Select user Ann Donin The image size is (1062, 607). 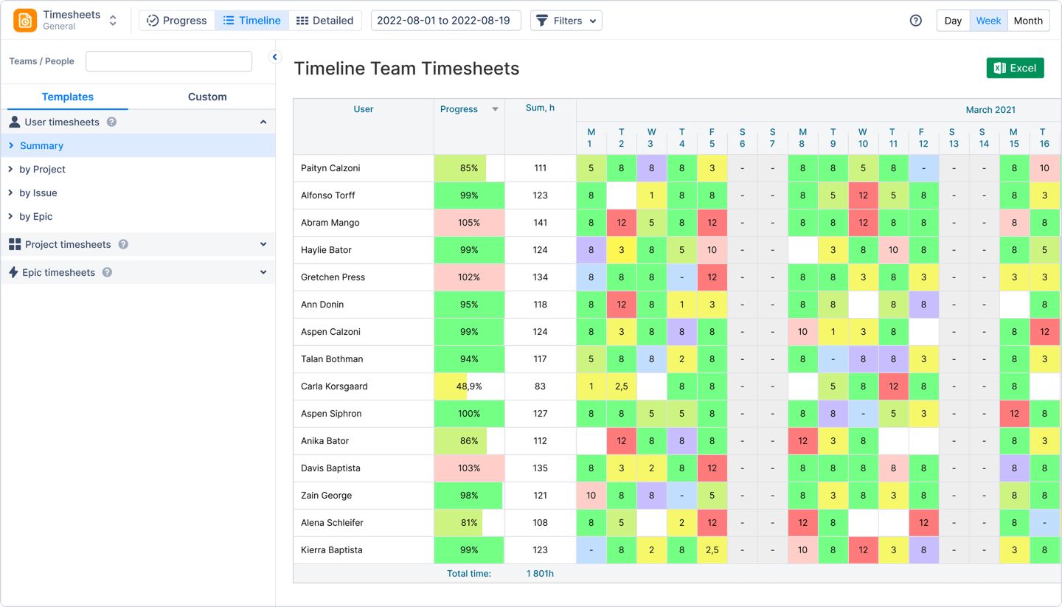(322, 305)
